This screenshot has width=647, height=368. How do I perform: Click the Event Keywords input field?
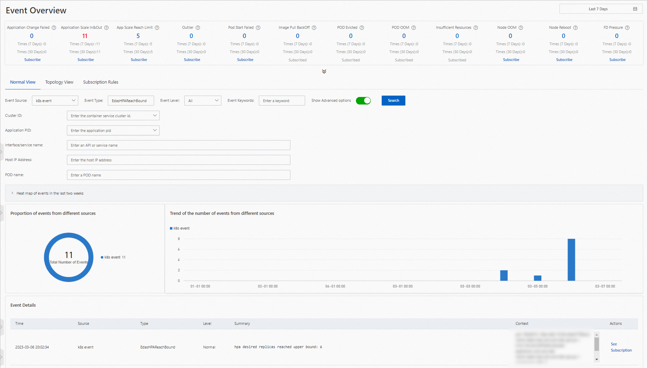[281, 100]
